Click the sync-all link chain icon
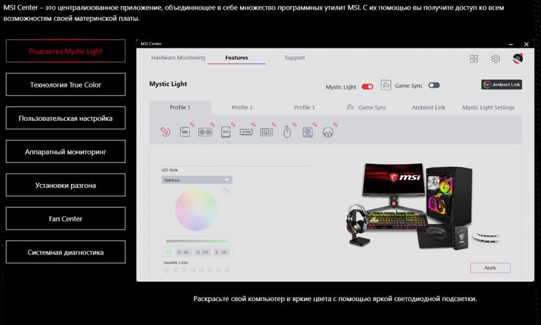This screenshot has width=541, height=325. pos(165,132)
